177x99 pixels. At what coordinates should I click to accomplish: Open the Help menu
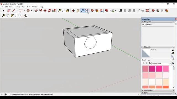tap(41, 7)
